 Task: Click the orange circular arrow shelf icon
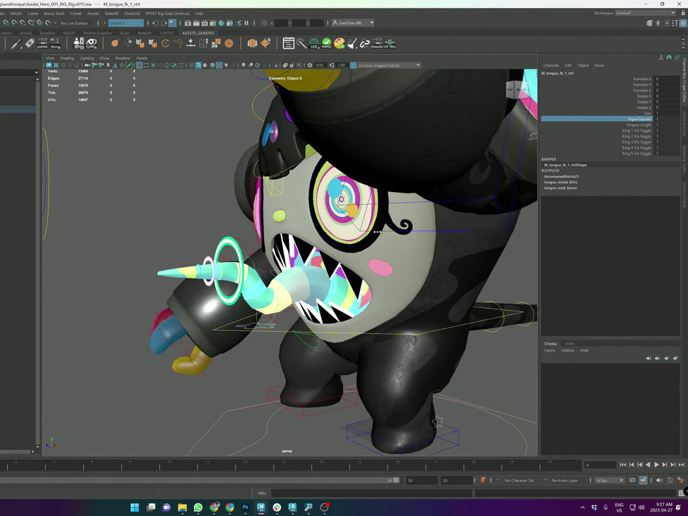[165, 43]
